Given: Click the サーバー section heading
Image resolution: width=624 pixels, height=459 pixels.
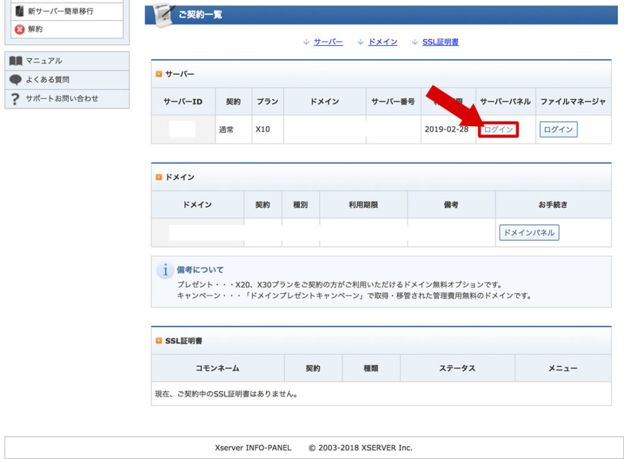Looking at the screenshot, I should 180,74.
